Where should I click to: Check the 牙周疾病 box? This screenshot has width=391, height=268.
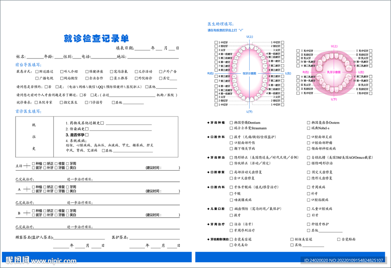tap(309, 187)
